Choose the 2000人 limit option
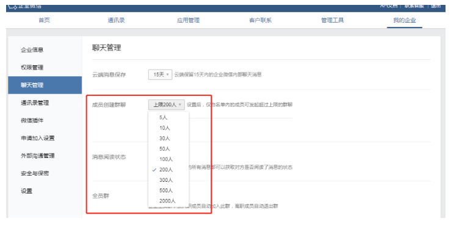Viewport: 451px width, 227px height. [168, 201]
